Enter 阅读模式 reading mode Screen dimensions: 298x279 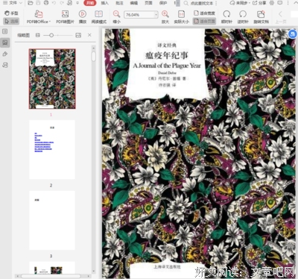click(99, 17)
